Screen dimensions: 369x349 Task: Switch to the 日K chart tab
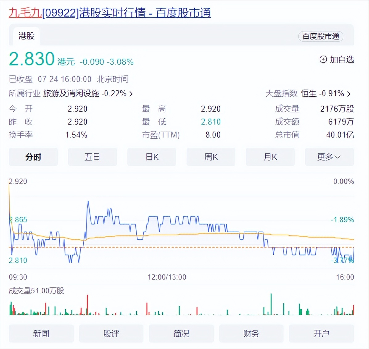152,157
